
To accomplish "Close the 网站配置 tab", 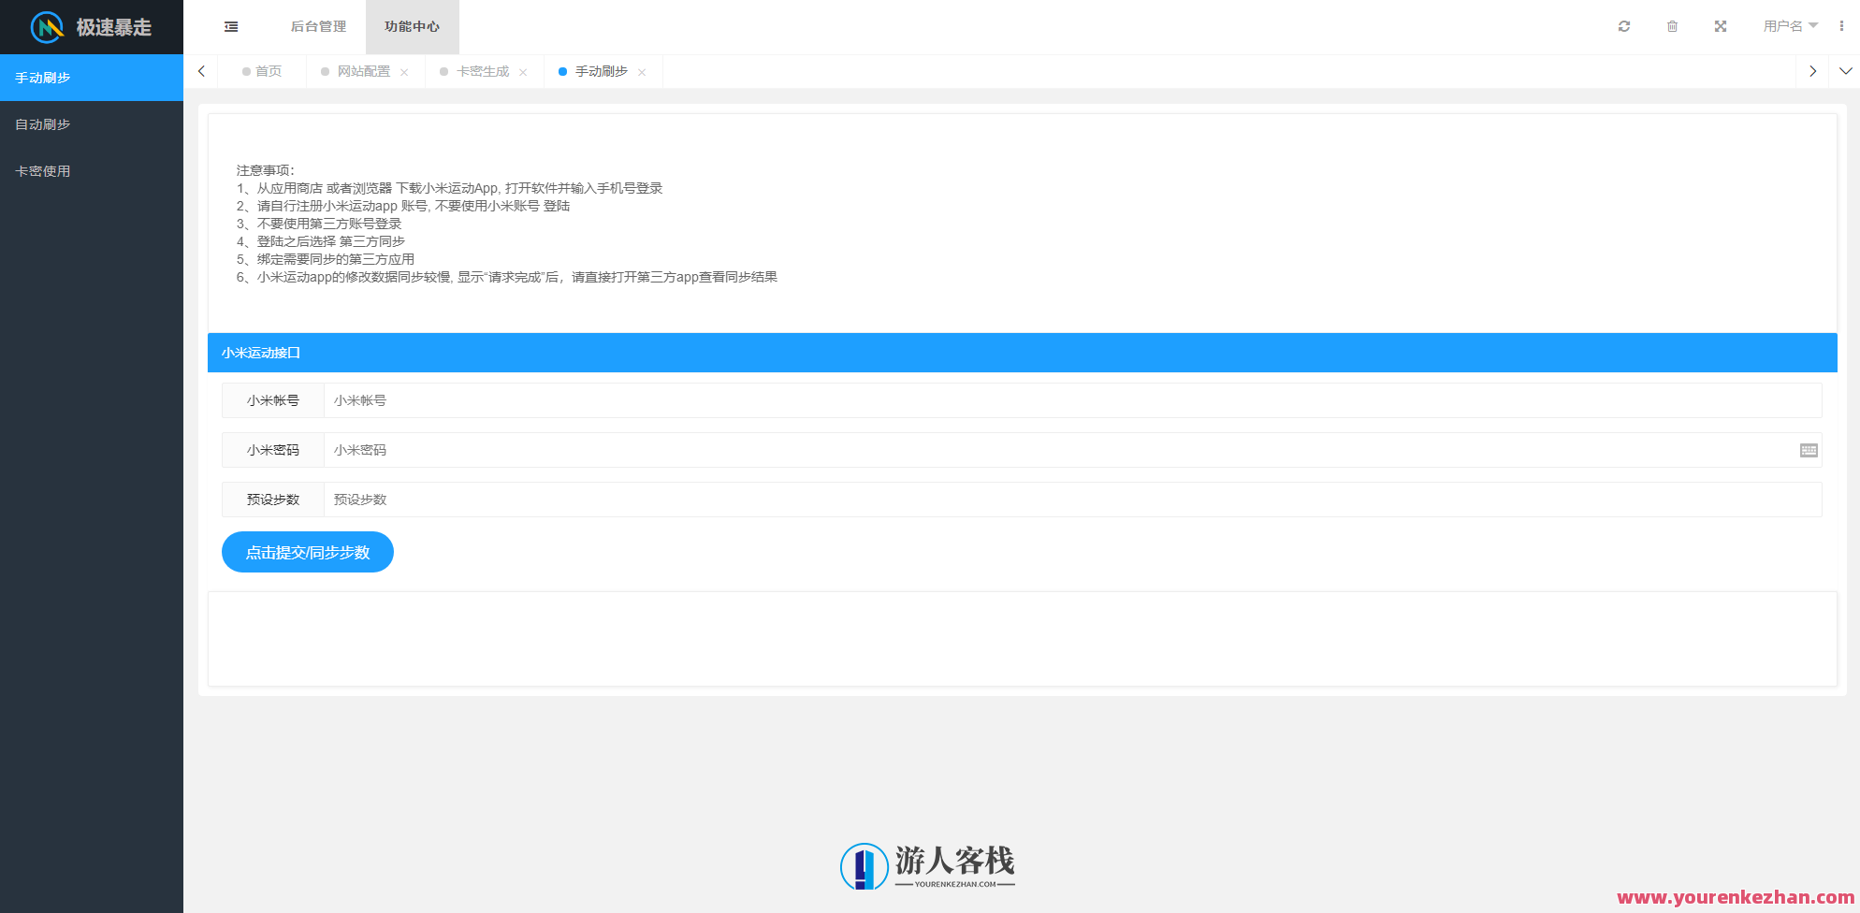I will click(404, 70).
